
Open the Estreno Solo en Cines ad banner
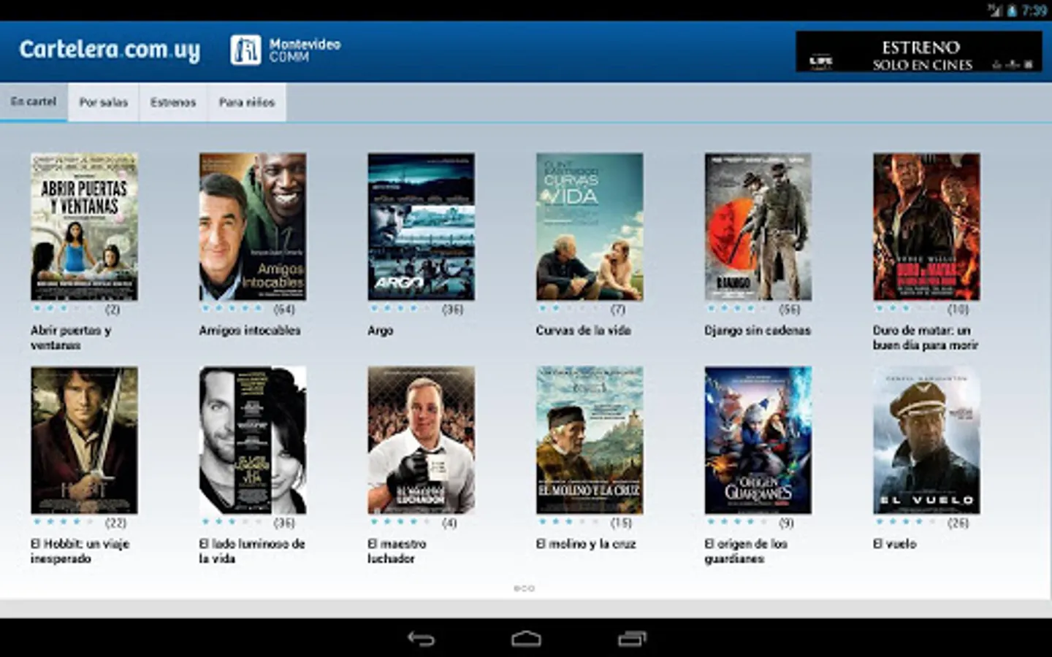(x=919, y=51)
